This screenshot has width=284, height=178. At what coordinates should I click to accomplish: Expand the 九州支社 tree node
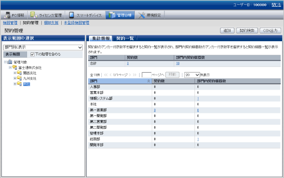[x=15, y=78]
